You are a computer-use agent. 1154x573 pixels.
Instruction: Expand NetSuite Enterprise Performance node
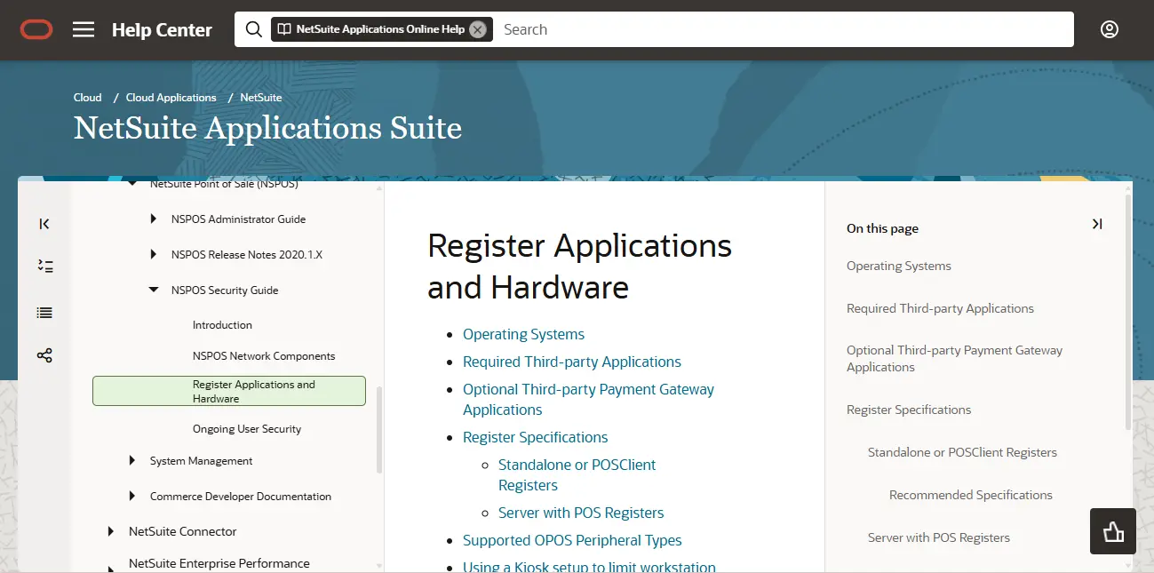(x=111, y=568)
